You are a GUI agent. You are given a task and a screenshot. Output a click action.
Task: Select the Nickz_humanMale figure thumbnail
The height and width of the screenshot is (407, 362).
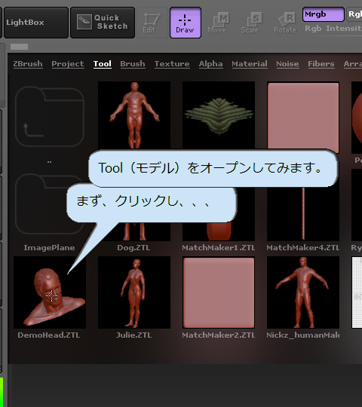pos(303,292)
